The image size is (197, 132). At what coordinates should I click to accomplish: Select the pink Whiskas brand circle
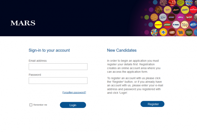(x=180, y=17)
